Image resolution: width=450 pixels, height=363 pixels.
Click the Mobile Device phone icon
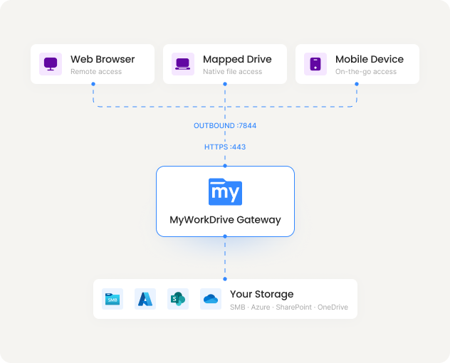[315, 64]
